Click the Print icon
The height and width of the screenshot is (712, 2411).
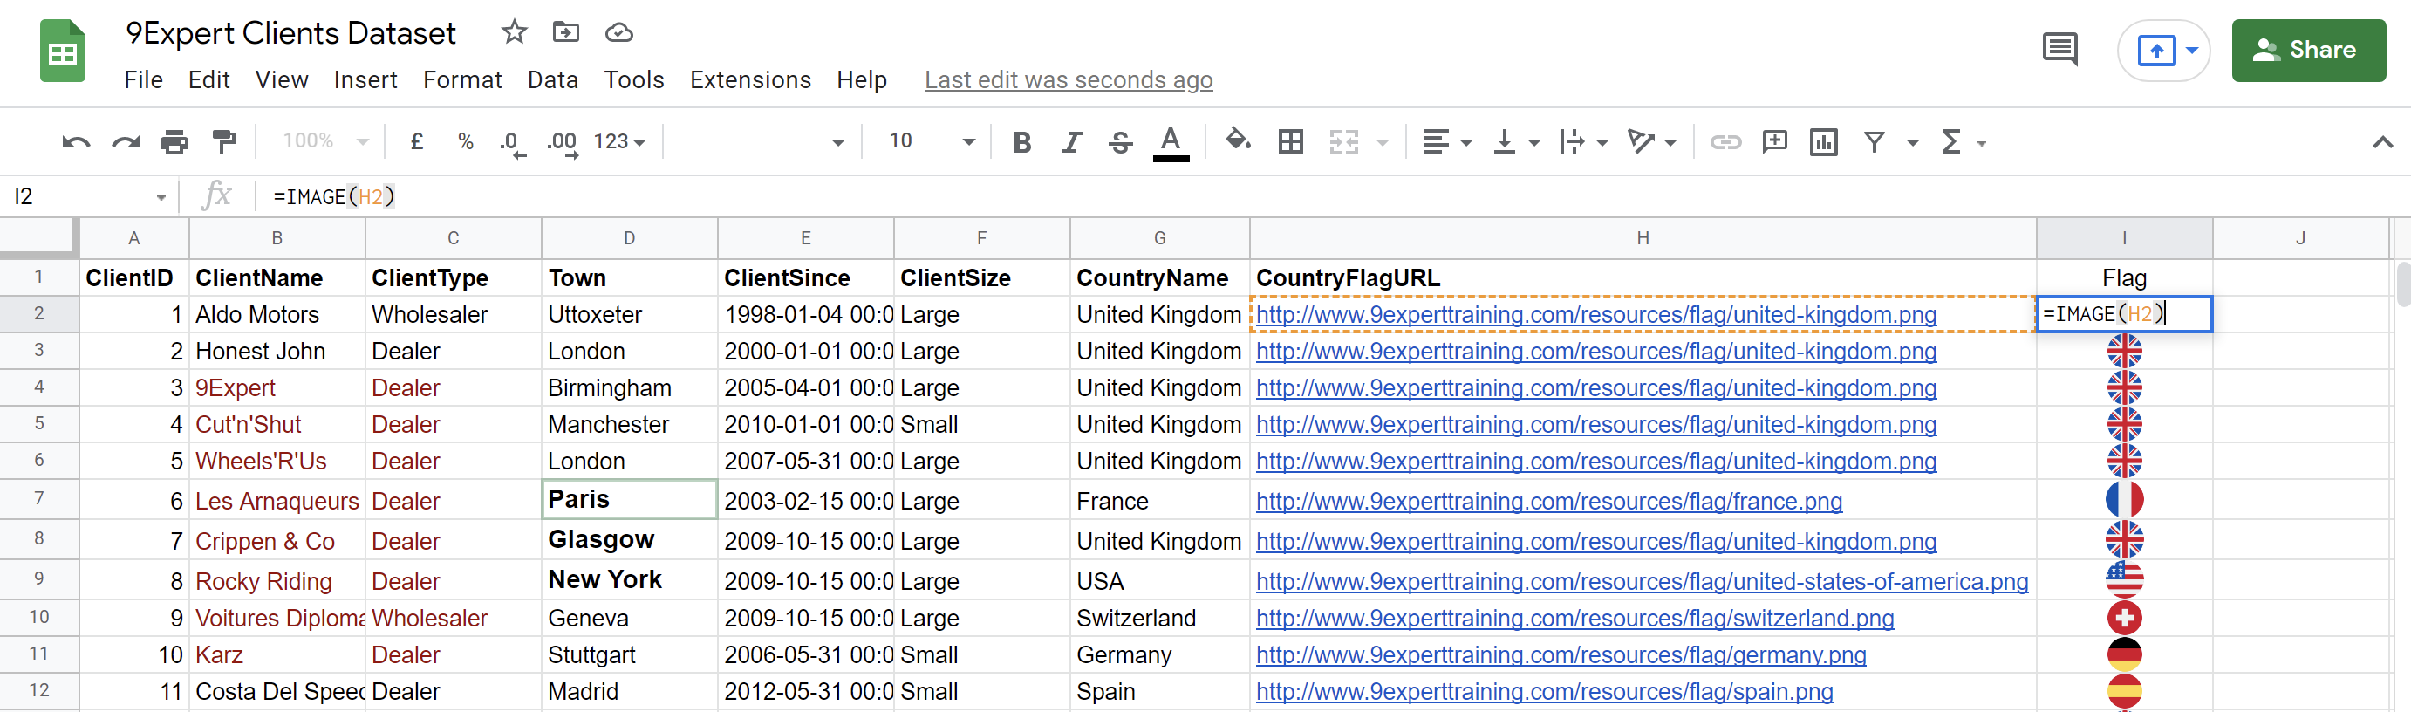pos(174,142)
